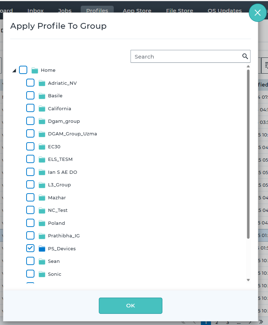Check the Adriatic_NV group checkbox
Image resolution: width=268 pixels, height=325 pixels.
(x=30, y=83)
